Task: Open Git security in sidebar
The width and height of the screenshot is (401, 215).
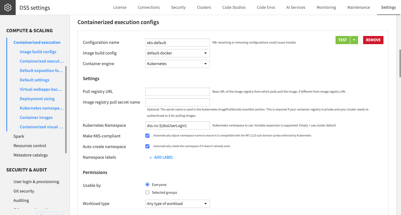Action: point(24,191)
